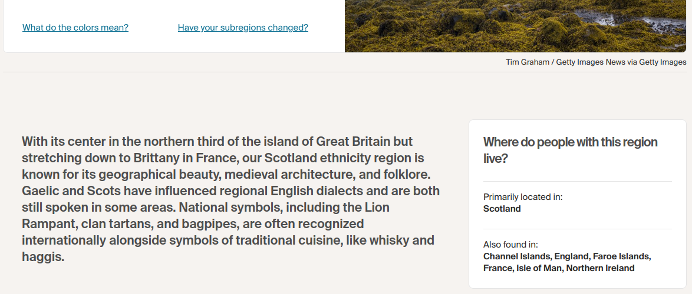Click "Great Britain" in the description paragraph
The image size is (692, 294).
(x=364, y=142)
